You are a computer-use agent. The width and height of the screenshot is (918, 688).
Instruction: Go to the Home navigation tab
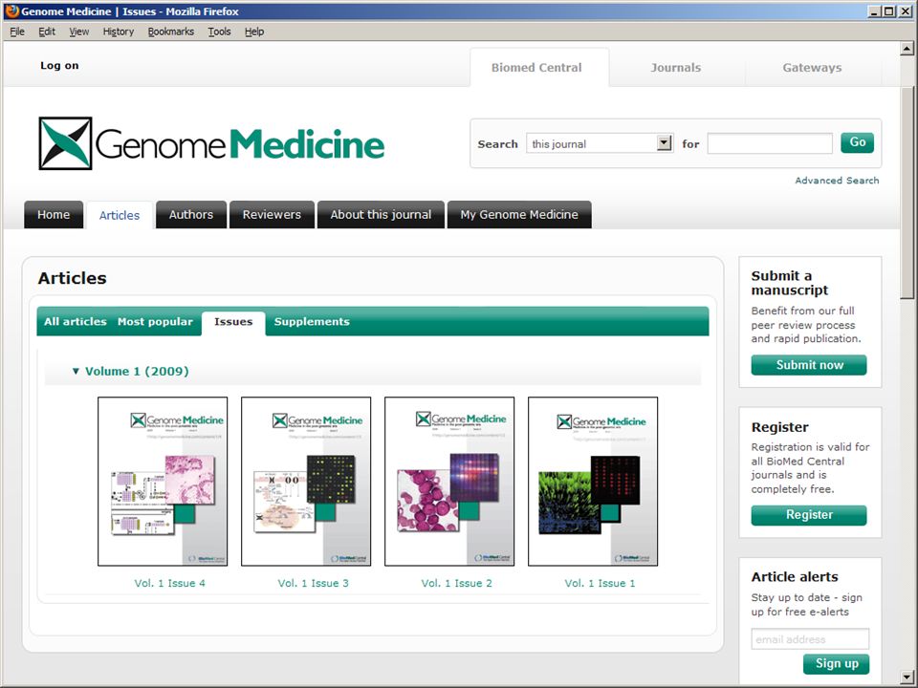pyautogui.click(x=54, y=215)
